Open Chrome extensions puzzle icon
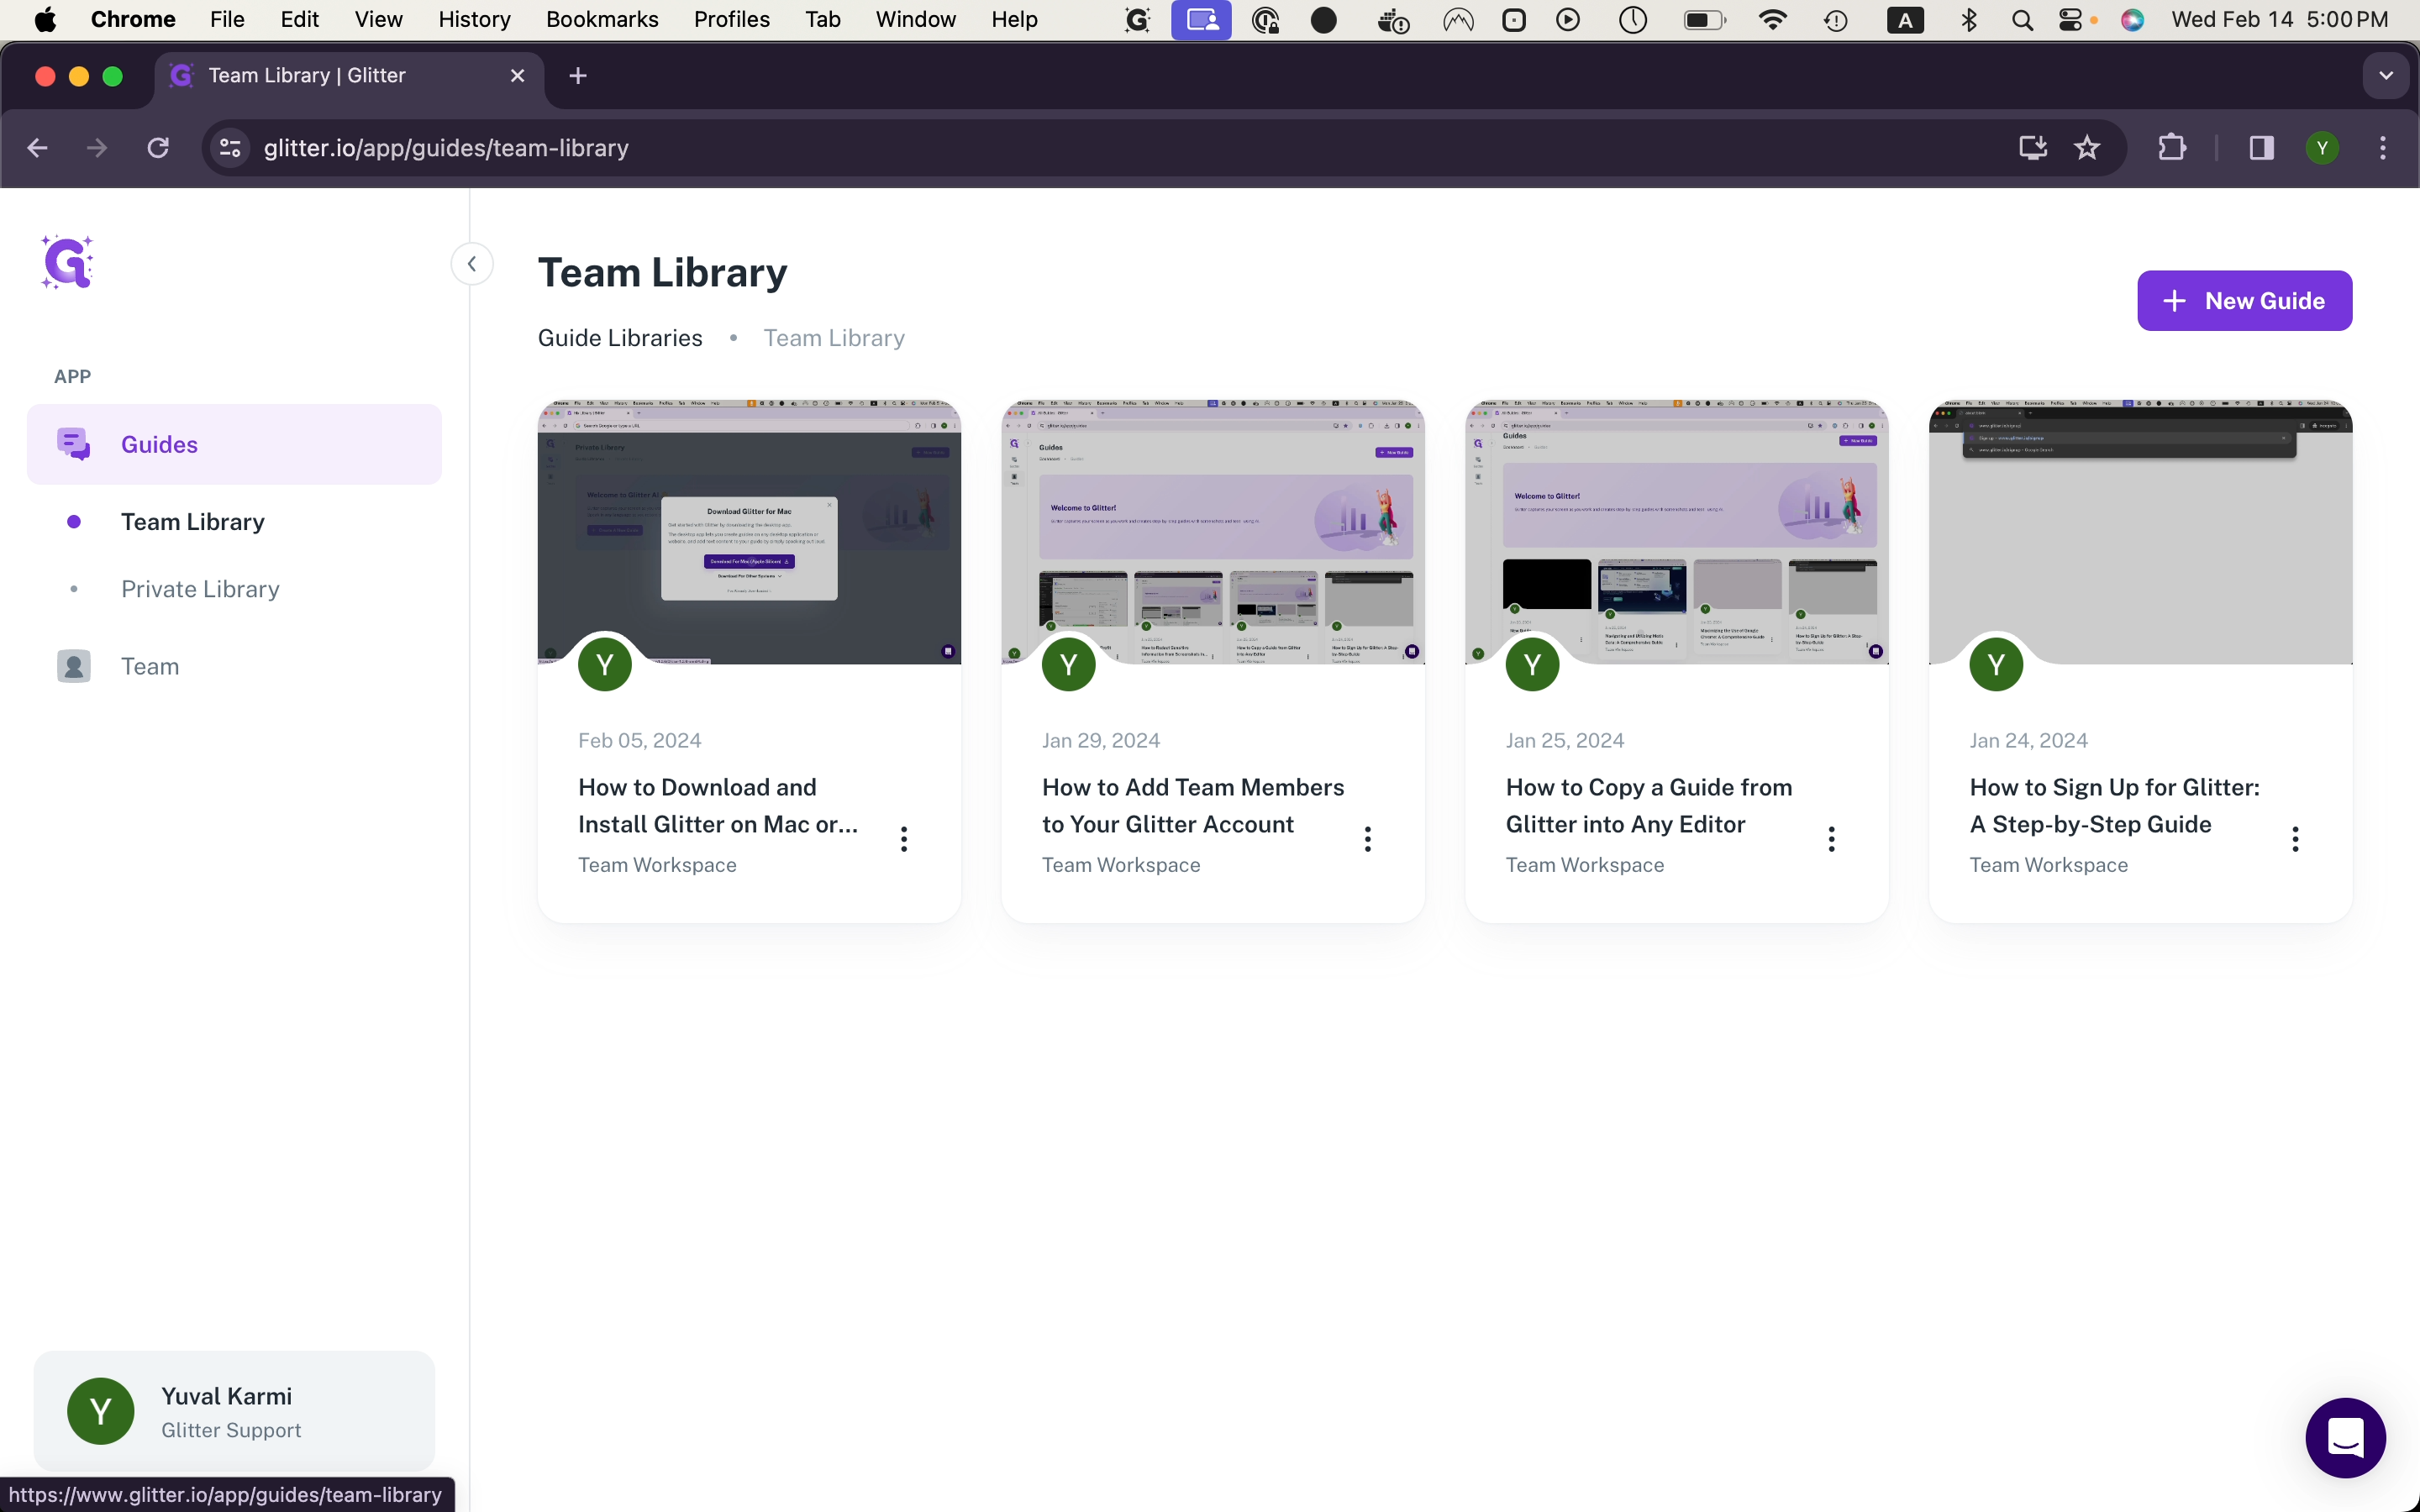Screen dimensions: 2420x1512 point(2172,148)
